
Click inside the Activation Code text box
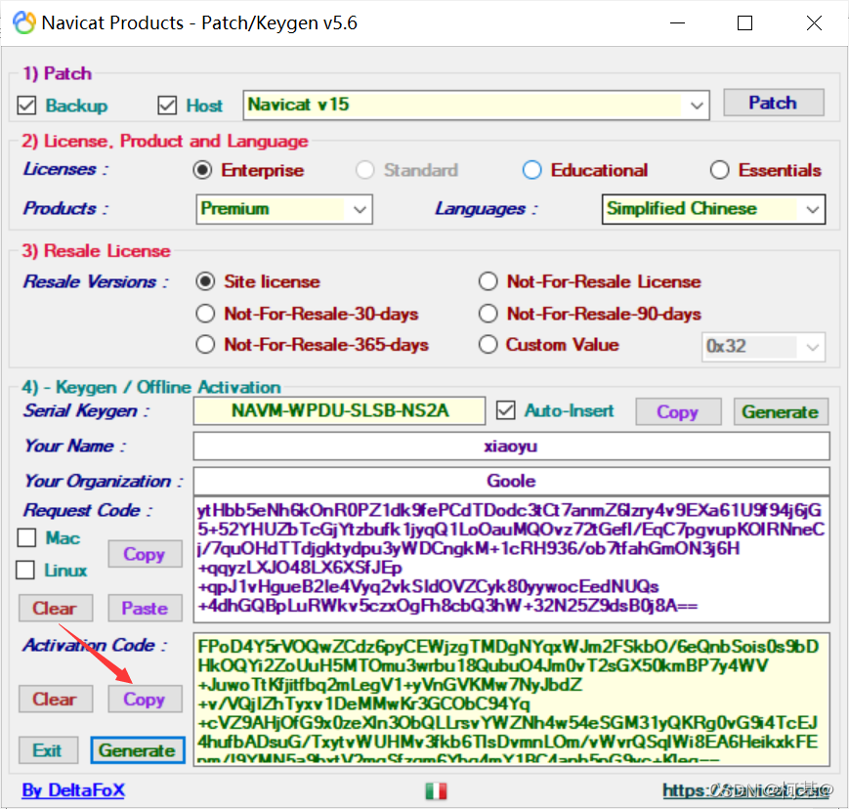[511, 699]
